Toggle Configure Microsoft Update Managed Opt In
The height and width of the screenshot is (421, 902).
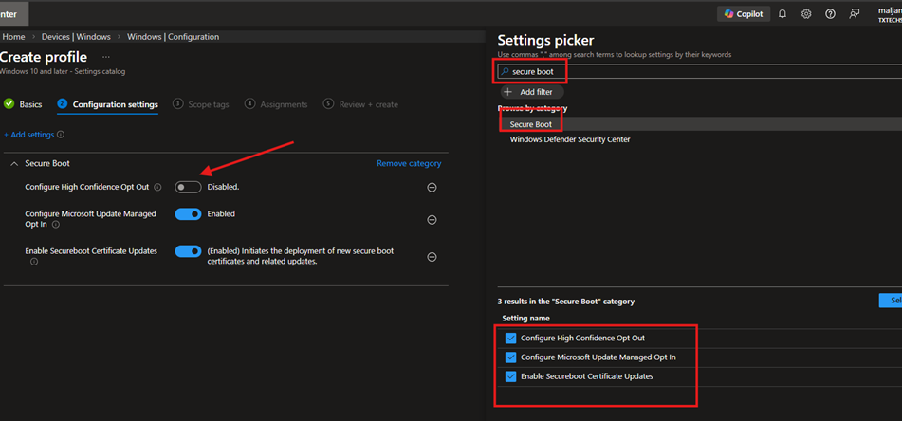point(188,214)
